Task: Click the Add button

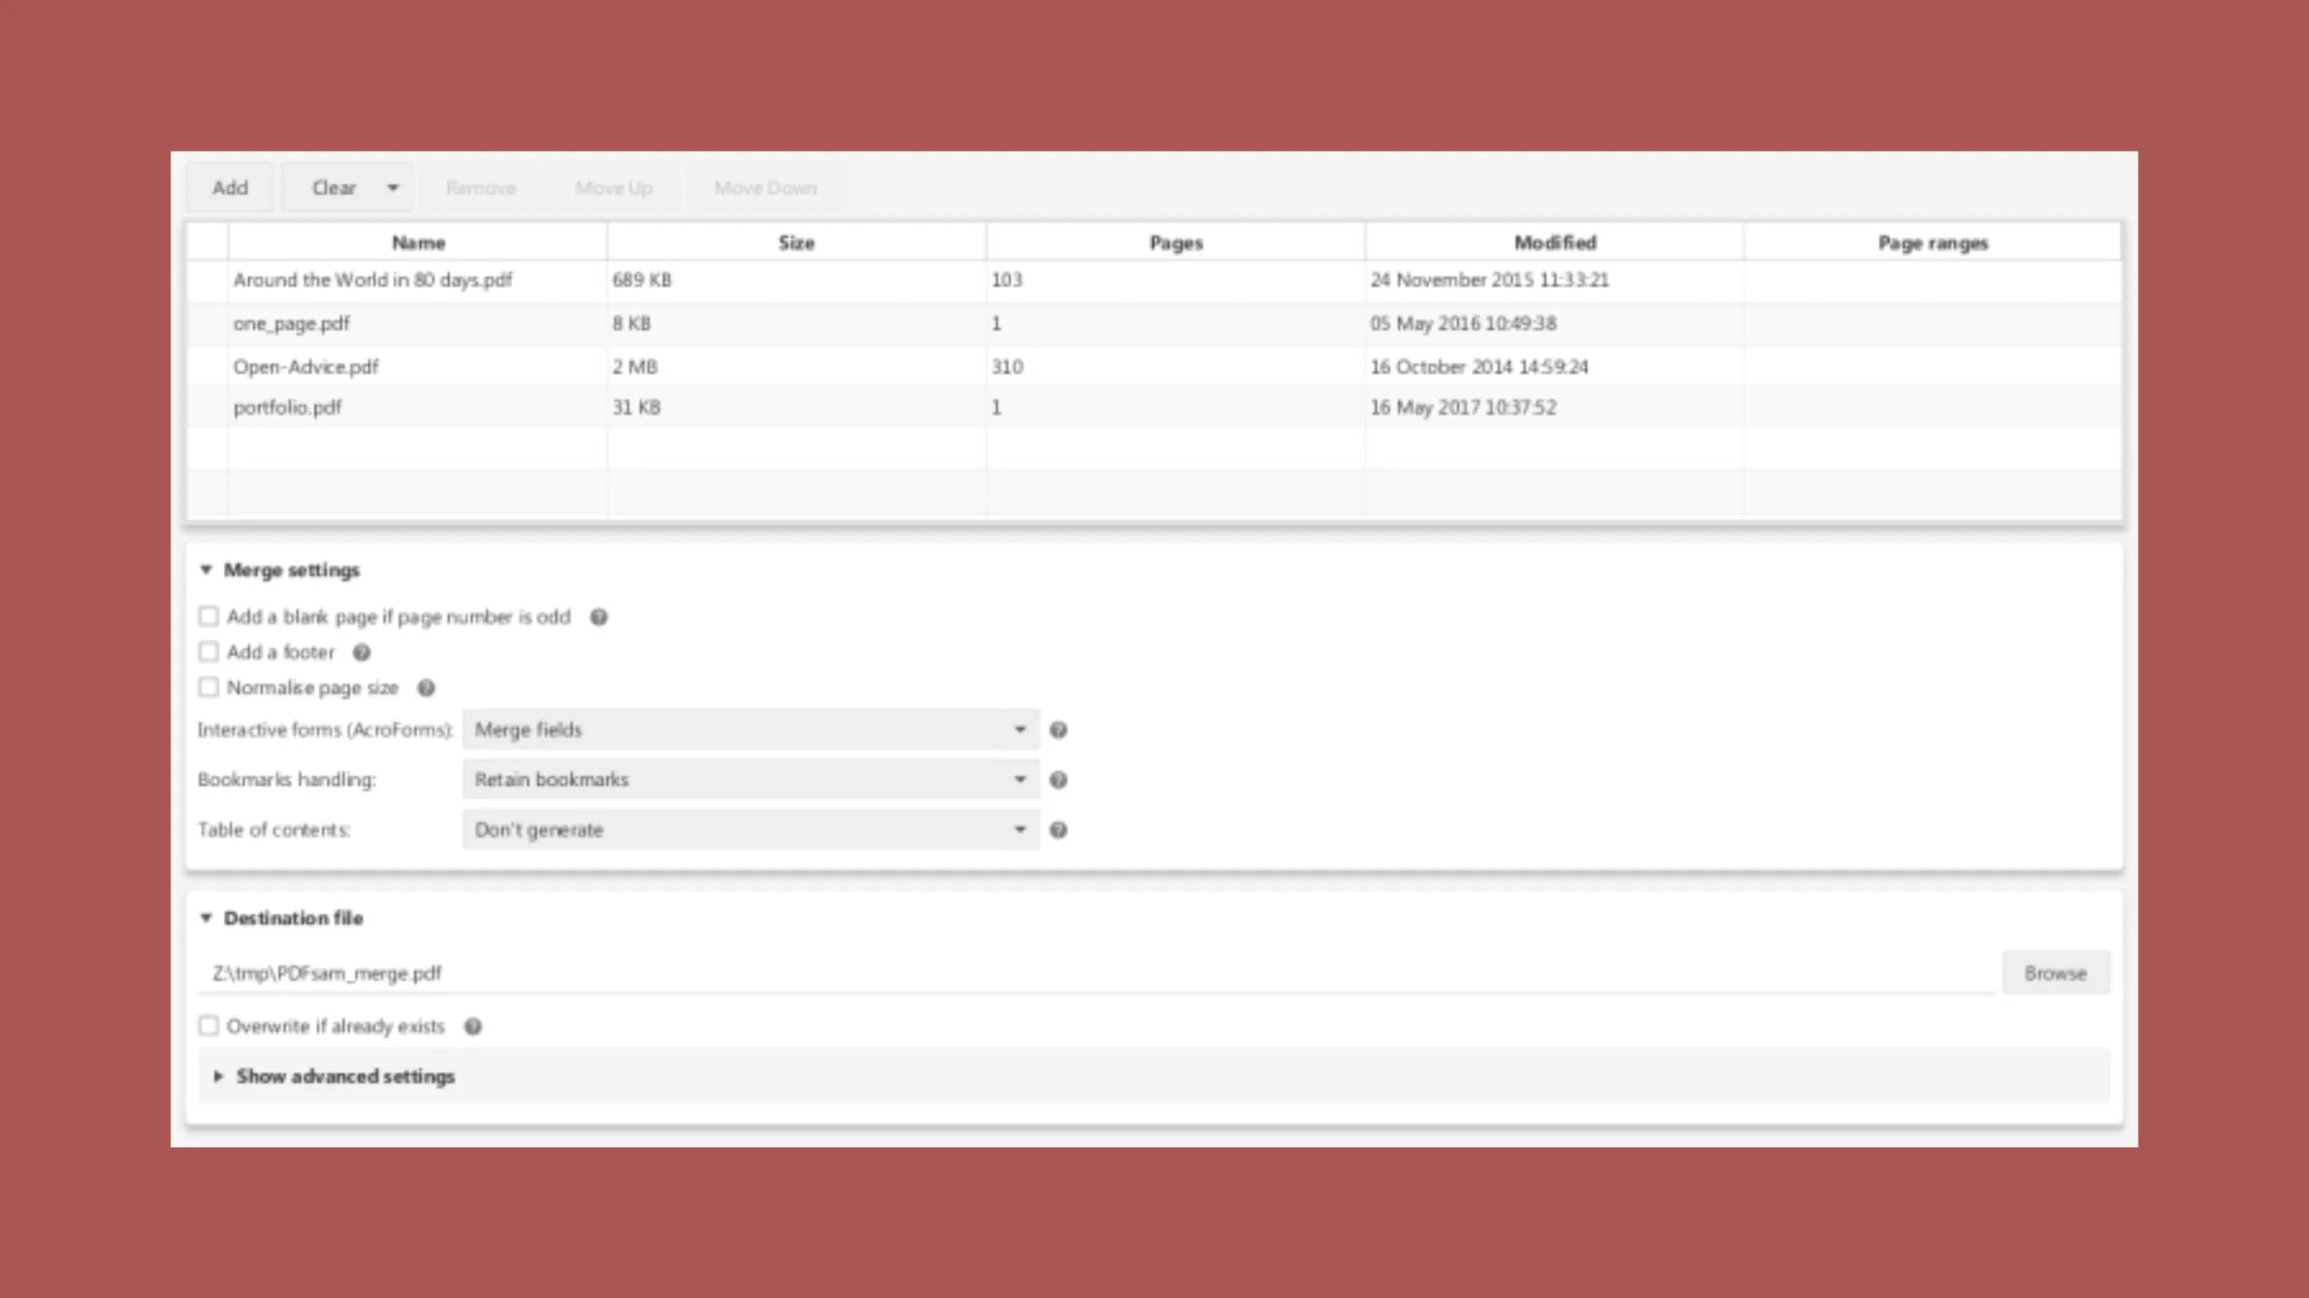Action: tap(230, 188)
